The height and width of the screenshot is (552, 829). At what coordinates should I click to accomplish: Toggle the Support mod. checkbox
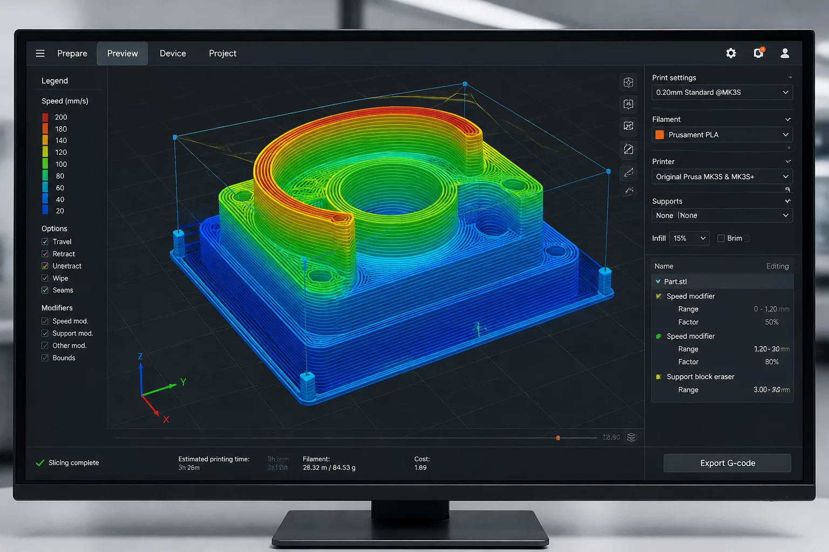45,333
